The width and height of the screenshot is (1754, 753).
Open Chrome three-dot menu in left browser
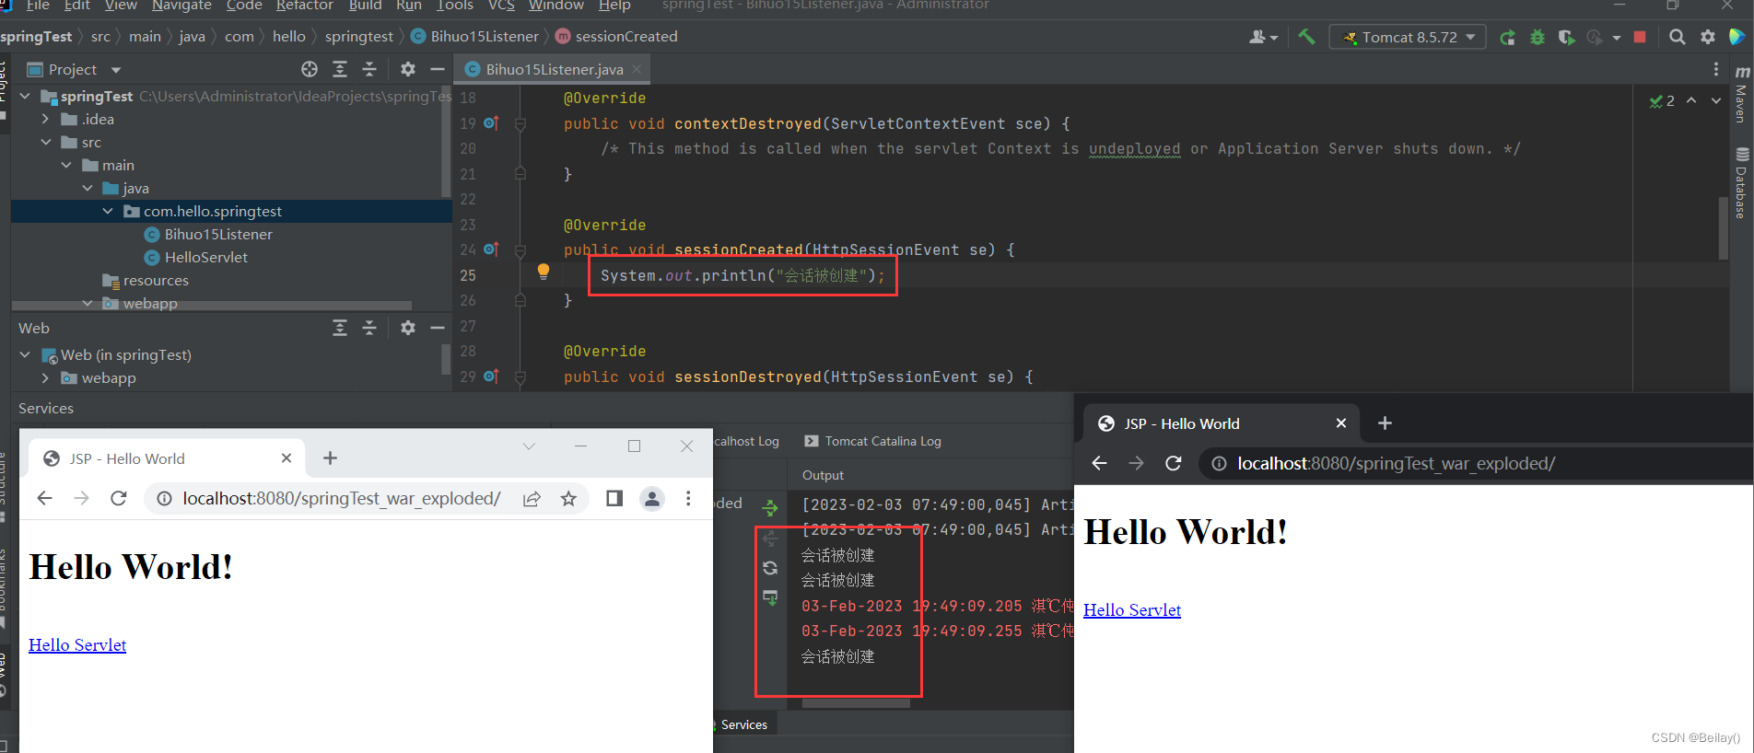688,498
